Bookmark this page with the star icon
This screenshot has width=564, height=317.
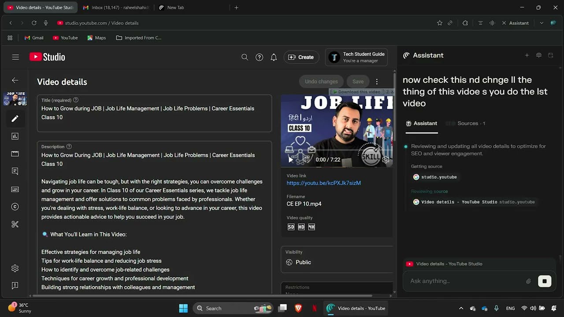pos(439,23)
